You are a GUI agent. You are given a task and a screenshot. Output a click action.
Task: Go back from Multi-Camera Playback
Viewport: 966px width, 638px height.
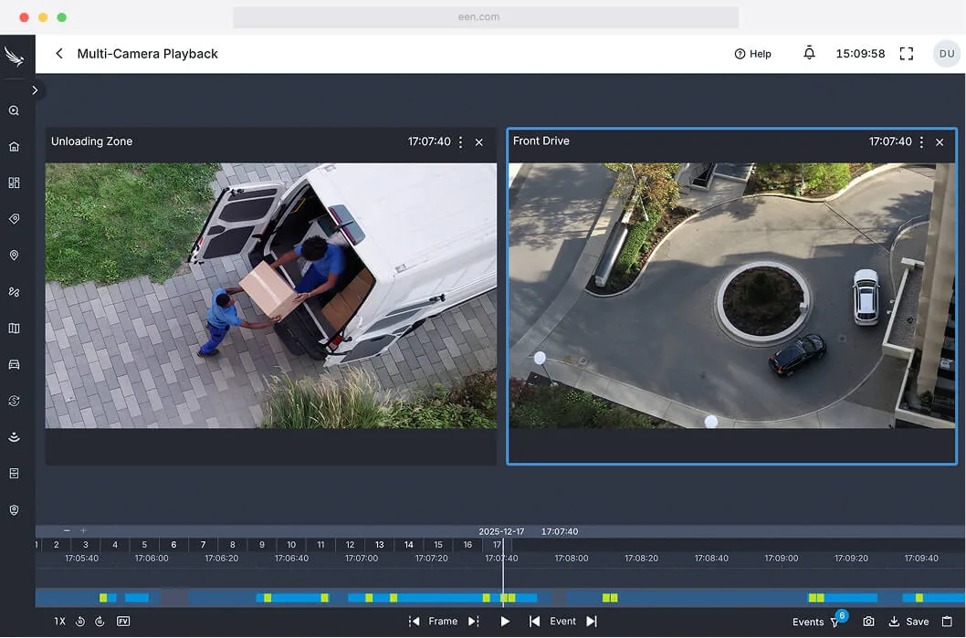59,54
